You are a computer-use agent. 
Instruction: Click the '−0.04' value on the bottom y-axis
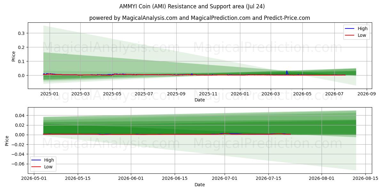[x=19, y=154]
